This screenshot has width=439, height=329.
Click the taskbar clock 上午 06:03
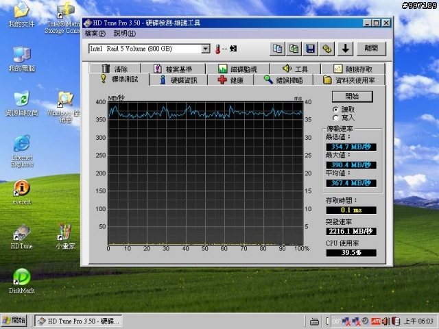point(418,321)
